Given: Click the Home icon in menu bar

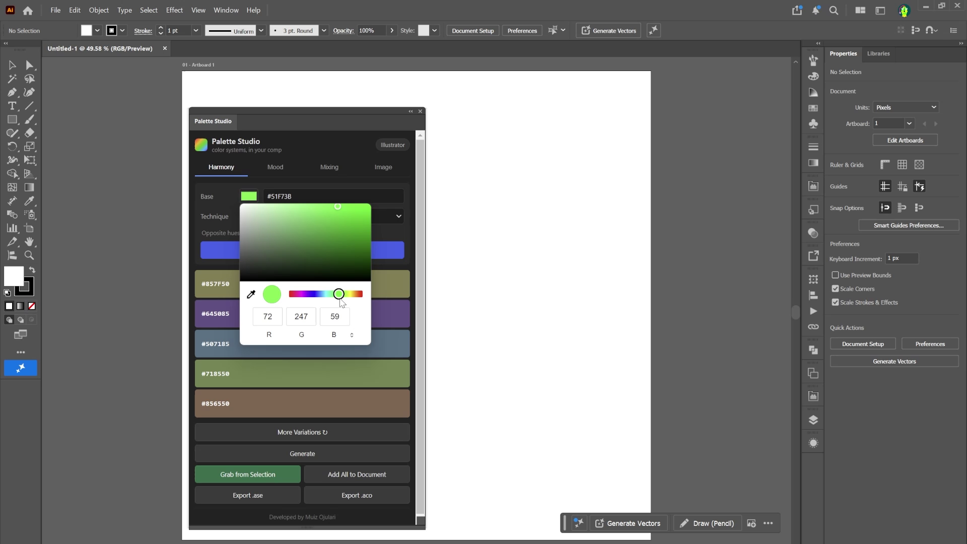Looking at the screenshot, I should pos(28,10).
